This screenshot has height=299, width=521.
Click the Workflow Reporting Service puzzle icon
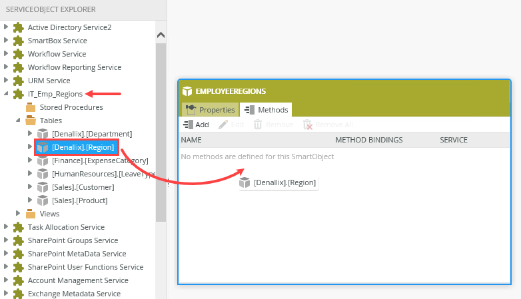coord(18,67)
